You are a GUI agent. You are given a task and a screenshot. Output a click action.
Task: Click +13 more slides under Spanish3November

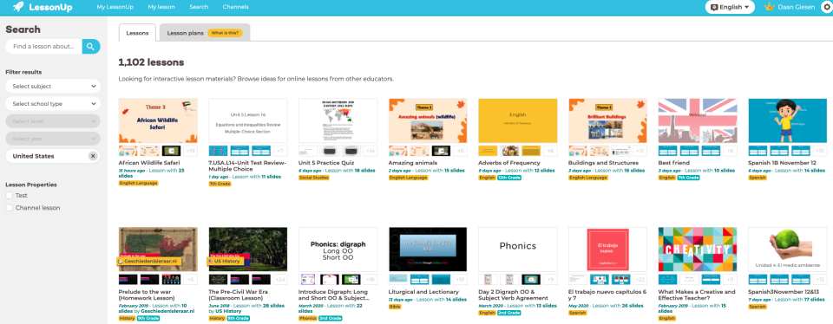point(820,280)
